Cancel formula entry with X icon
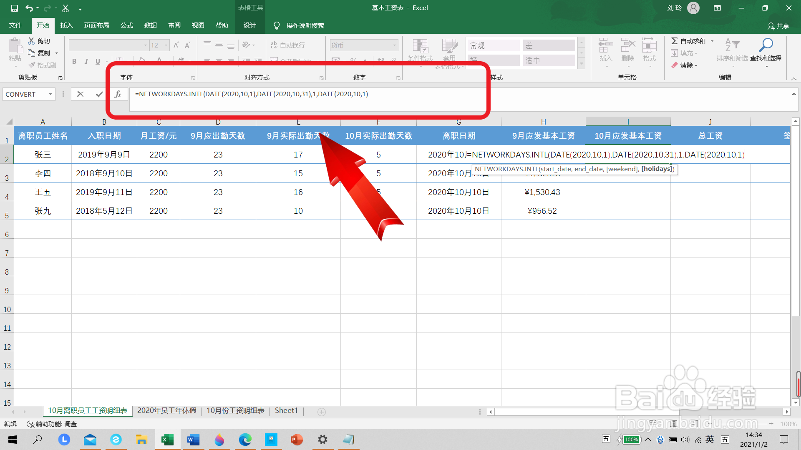801x450 pixels. click(x=80, y=94)
